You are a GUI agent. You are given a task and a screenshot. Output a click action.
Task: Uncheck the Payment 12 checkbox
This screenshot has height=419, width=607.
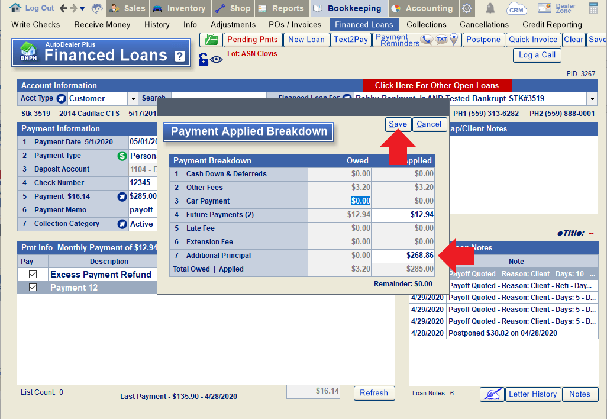pos(33,288)
